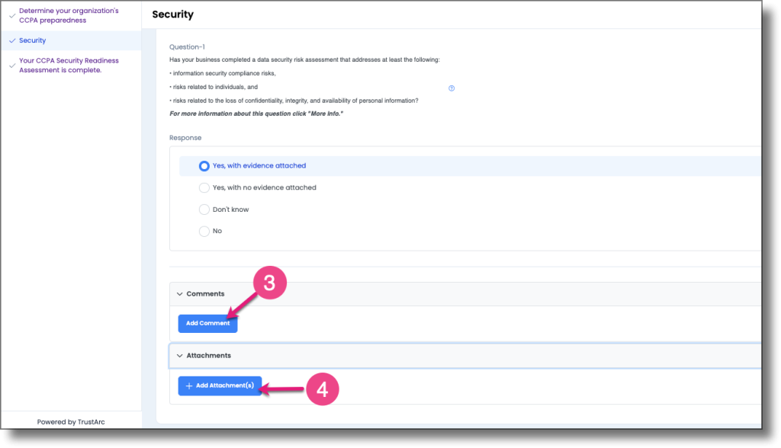Click the plus icon on Add Attachment(s)
Image resolution: width=781 pixels, height=448 pixels.
coord(189,386)
